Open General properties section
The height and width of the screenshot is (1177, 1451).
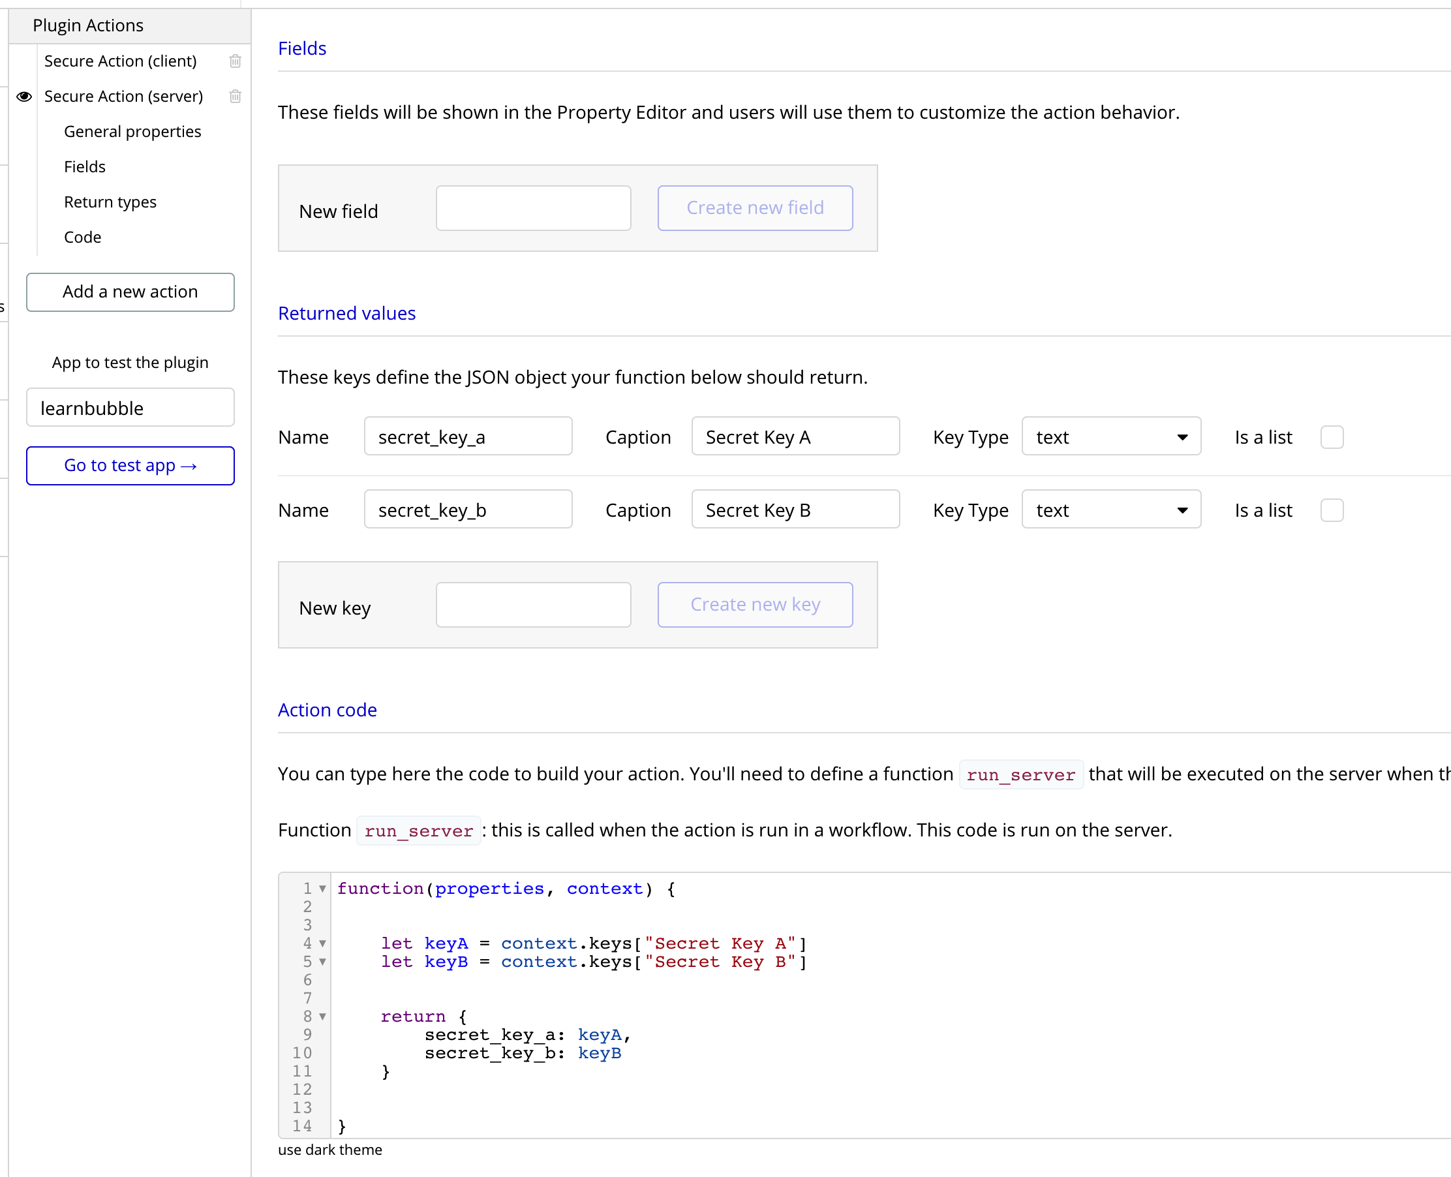(132, 132)
